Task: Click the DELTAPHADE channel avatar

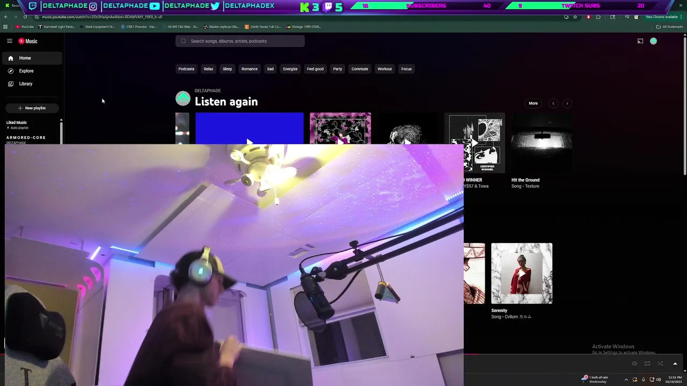Action: [x=183, y=98]
